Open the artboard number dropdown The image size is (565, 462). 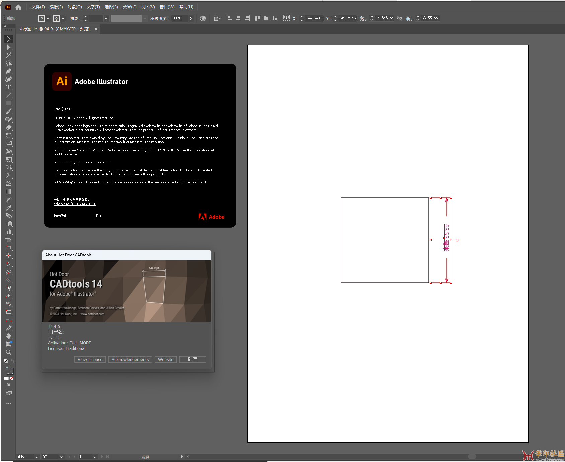[95, 457]
